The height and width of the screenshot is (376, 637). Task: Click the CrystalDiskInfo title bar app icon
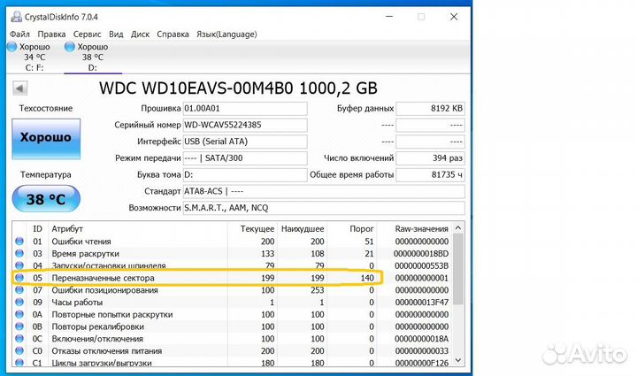click(16, 17)
